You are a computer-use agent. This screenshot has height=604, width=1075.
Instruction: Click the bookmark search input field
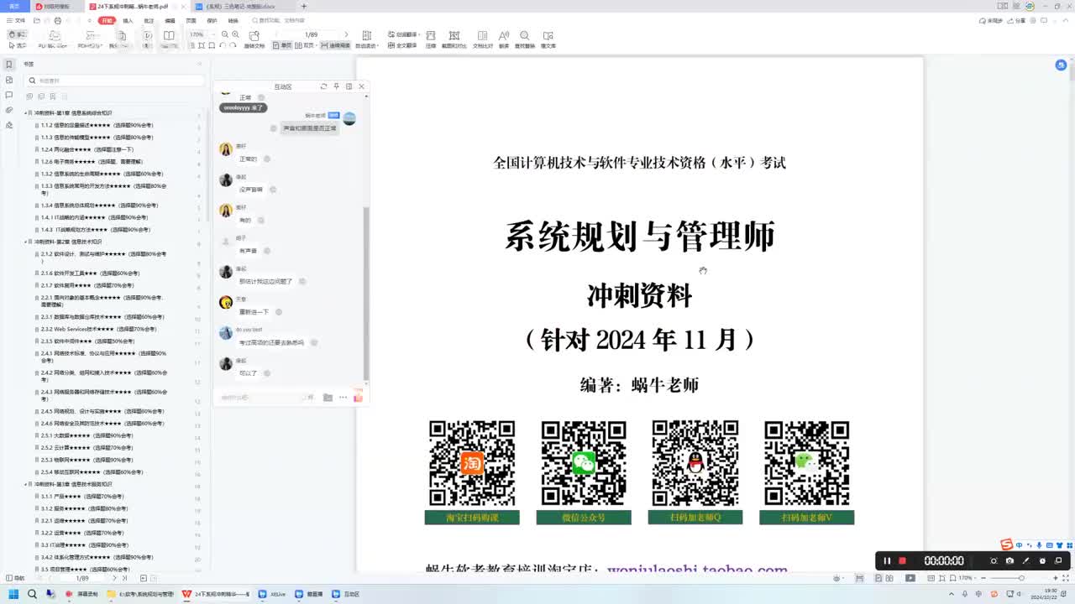pyautogui.click(x=115, y=81)
